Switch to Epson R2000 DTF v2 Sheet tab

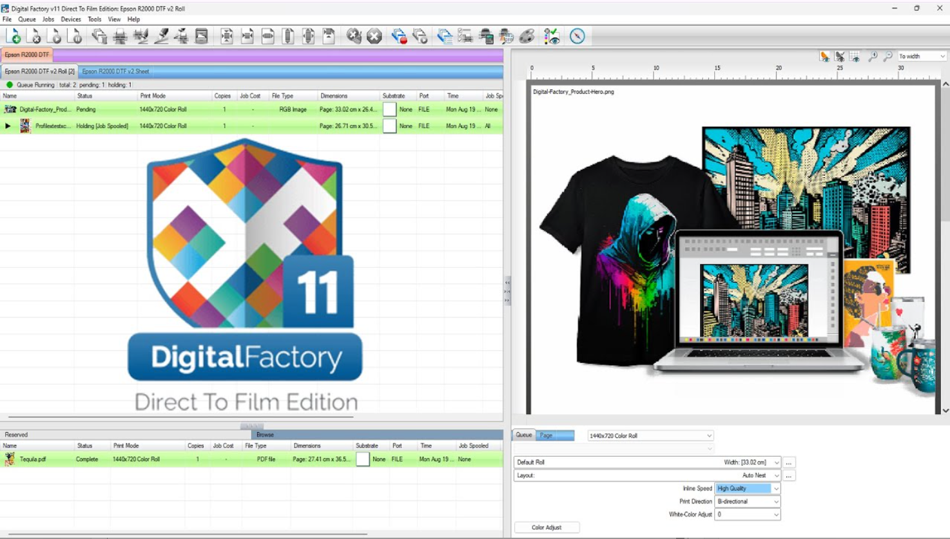coord(115,71)
